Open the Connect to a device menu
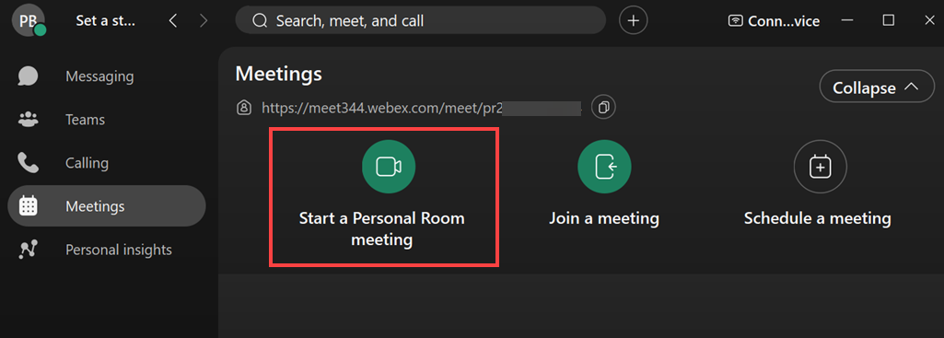 (x=774, y=21)
